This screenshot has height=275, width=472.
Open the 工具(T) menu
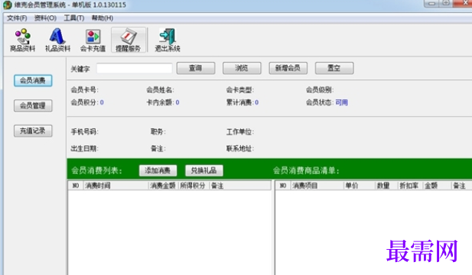(x=73, y=18)
